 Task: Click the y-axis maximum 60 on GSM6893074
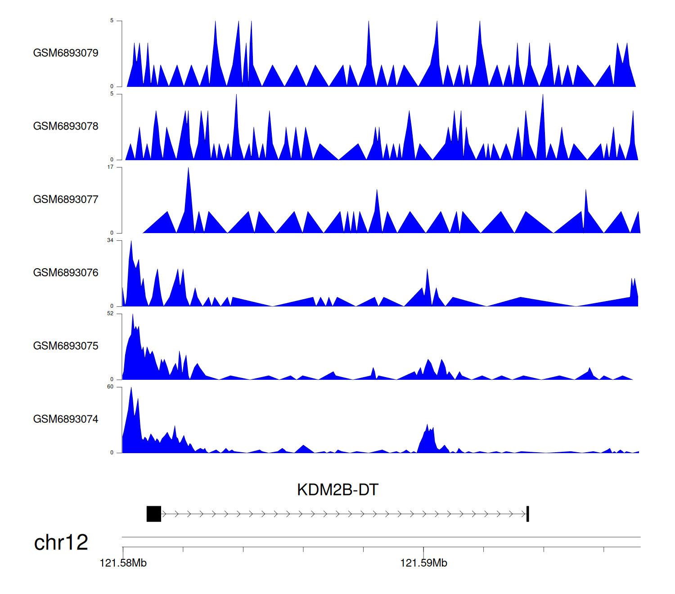click(110, 387)
